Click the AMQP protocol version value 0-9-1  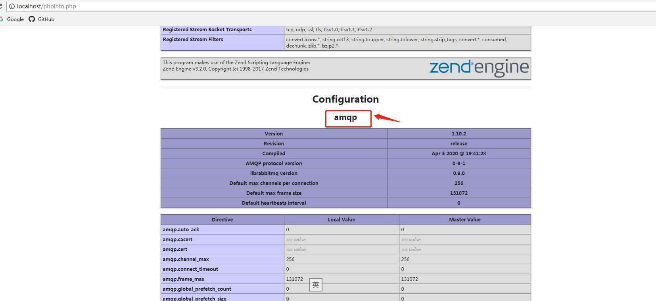[x=459, y=163]
